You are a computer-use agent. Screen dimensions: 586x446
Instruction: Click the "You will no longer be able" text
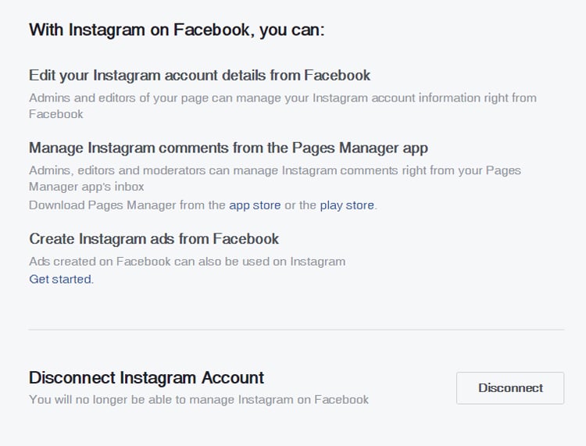click(198, 399)
